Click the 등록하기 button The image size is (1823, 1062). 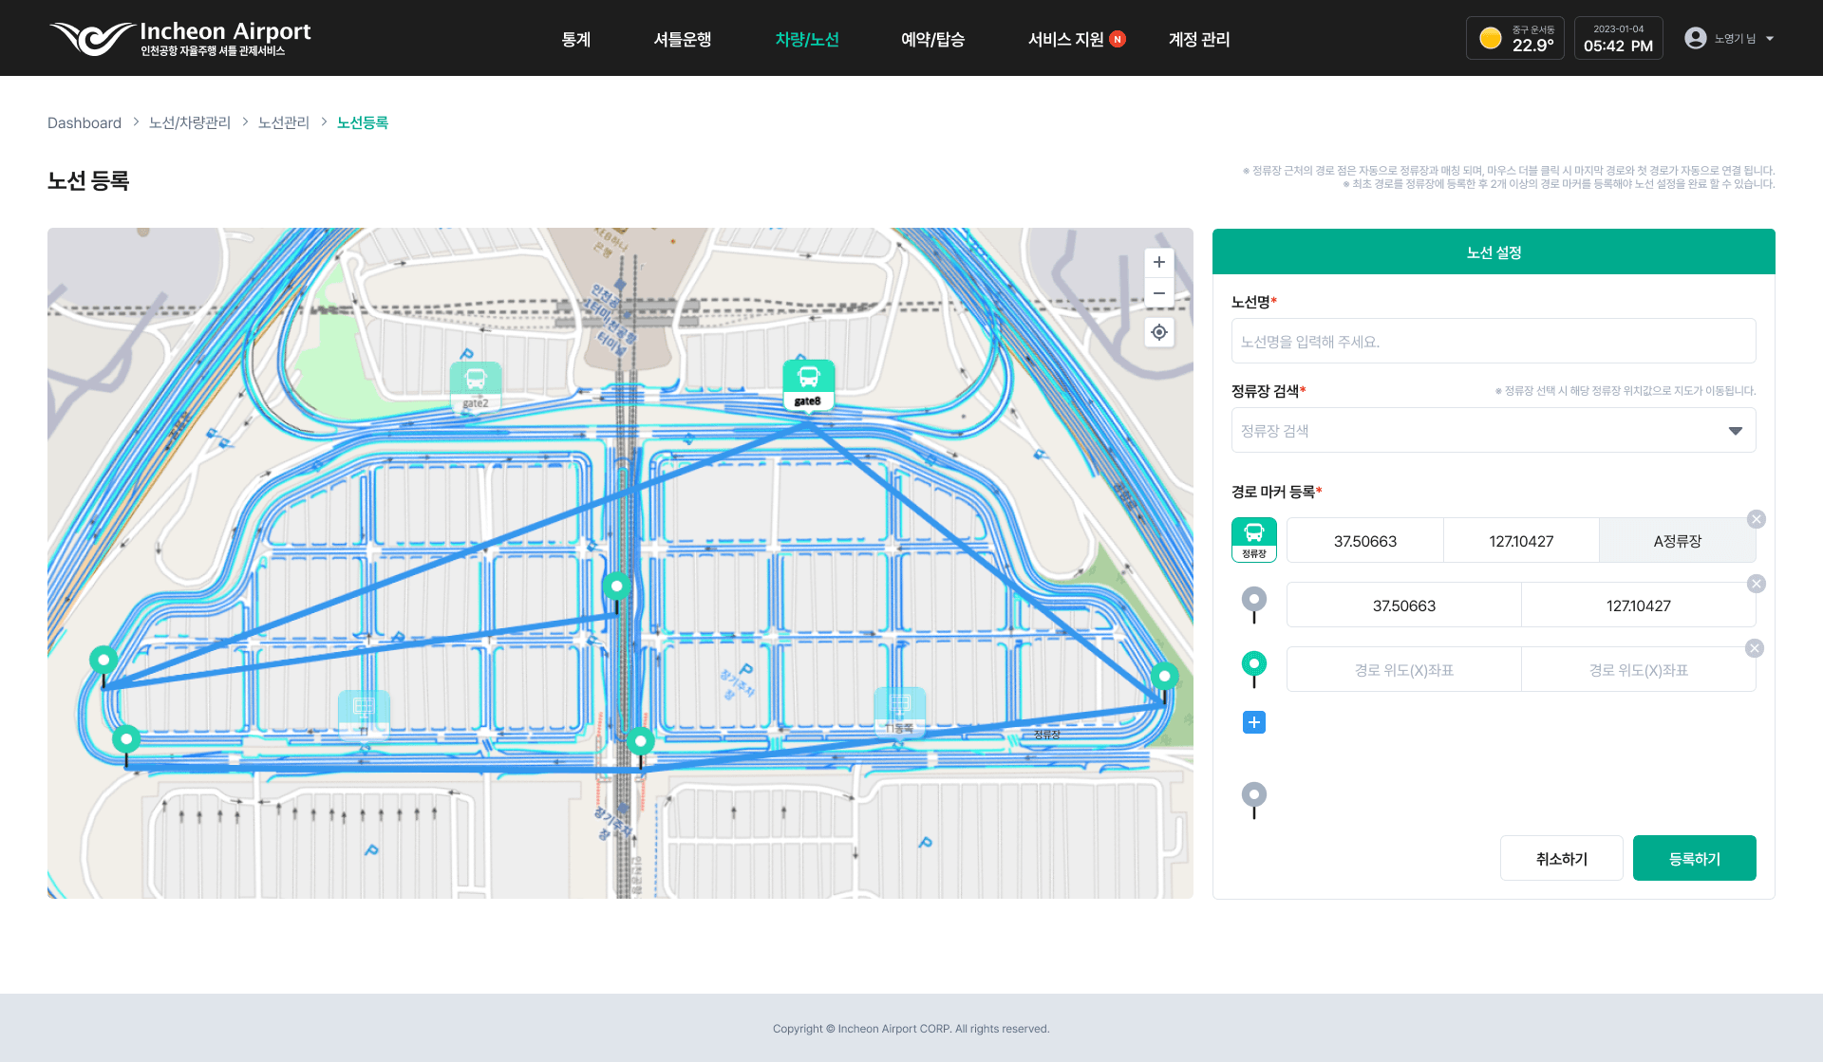tap(1694, 858)
